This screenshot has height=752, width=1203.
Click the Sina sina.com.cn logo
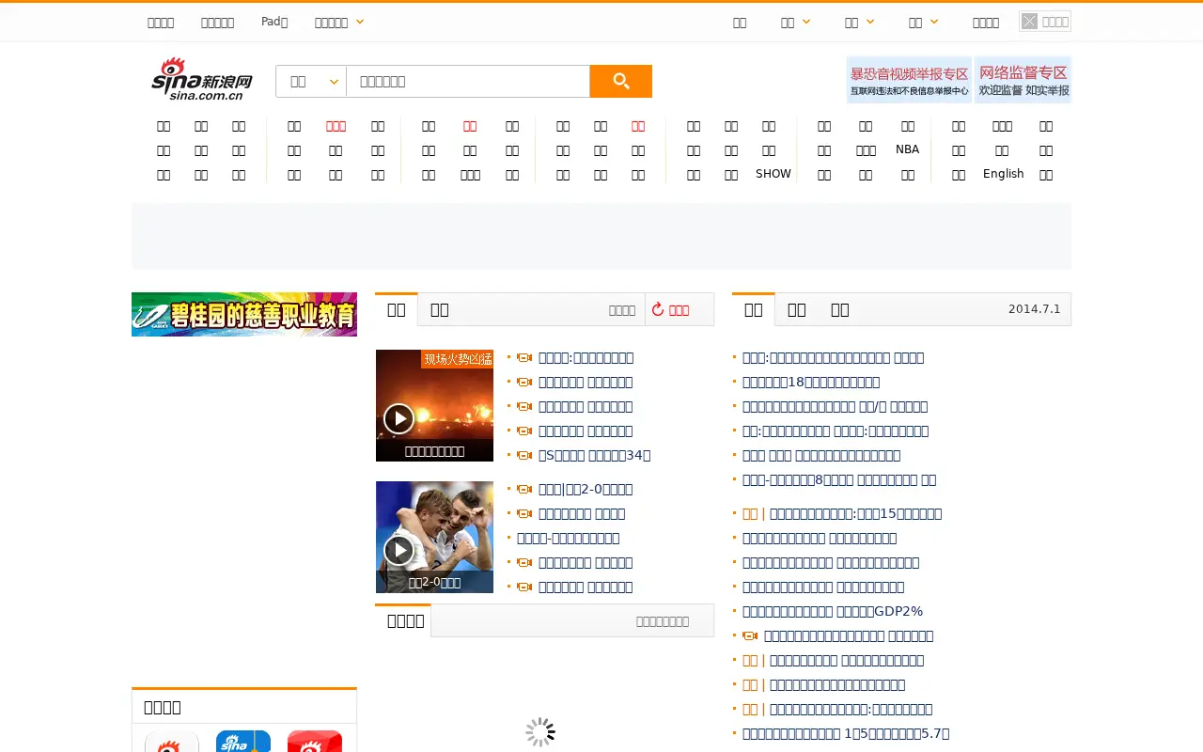point(202,78)
